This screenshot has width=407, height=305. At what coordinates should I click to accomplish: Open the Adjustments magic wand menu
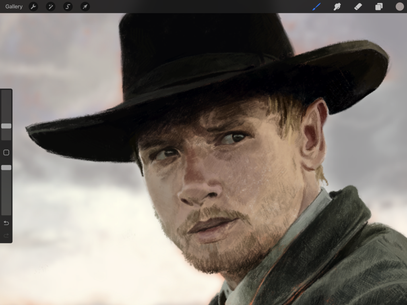click(50, 7)
